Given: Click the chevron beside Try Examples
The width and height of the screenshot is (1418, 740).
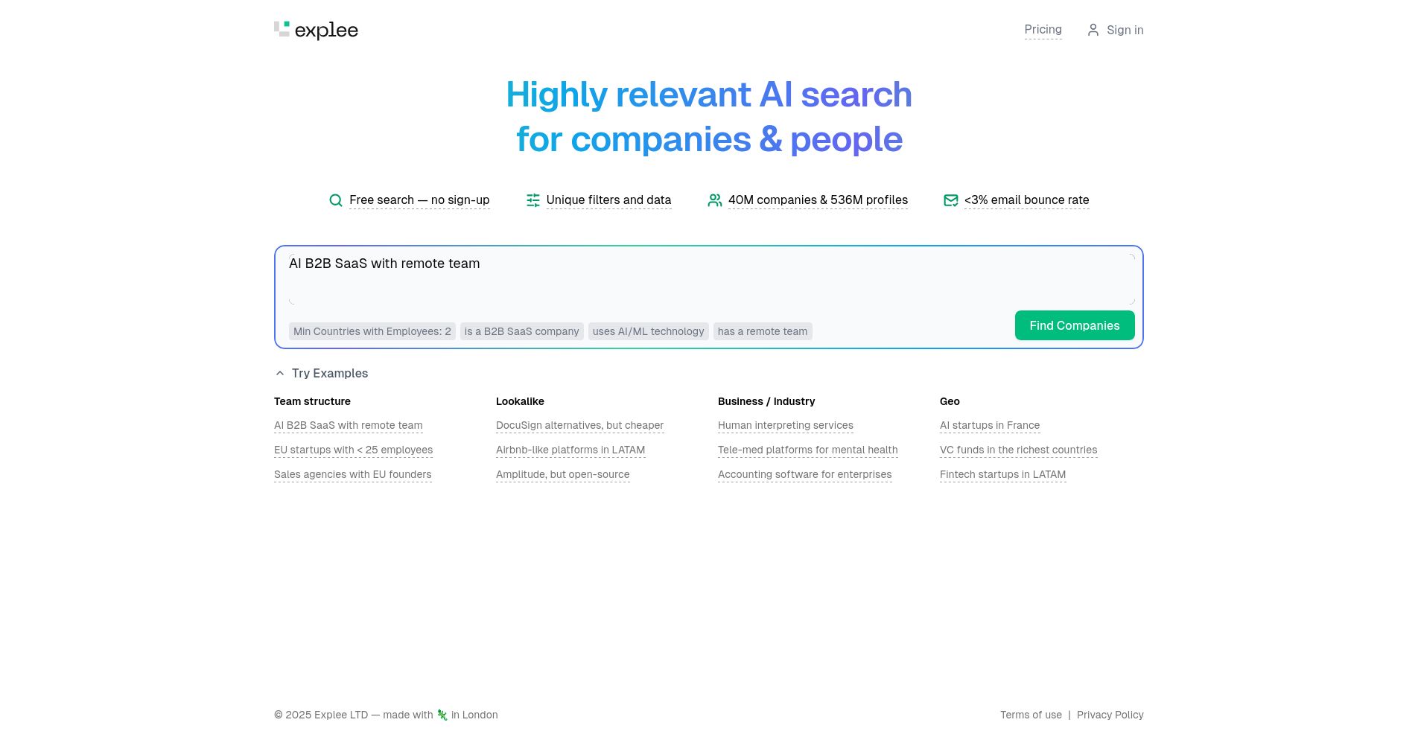Looking at the screenshot, I should pos(280,372).
